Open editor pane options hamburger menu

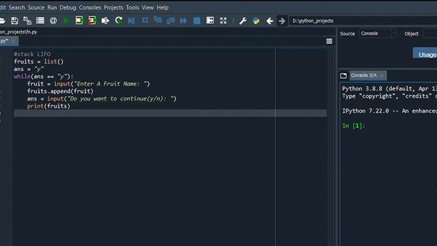coord(329,41)
